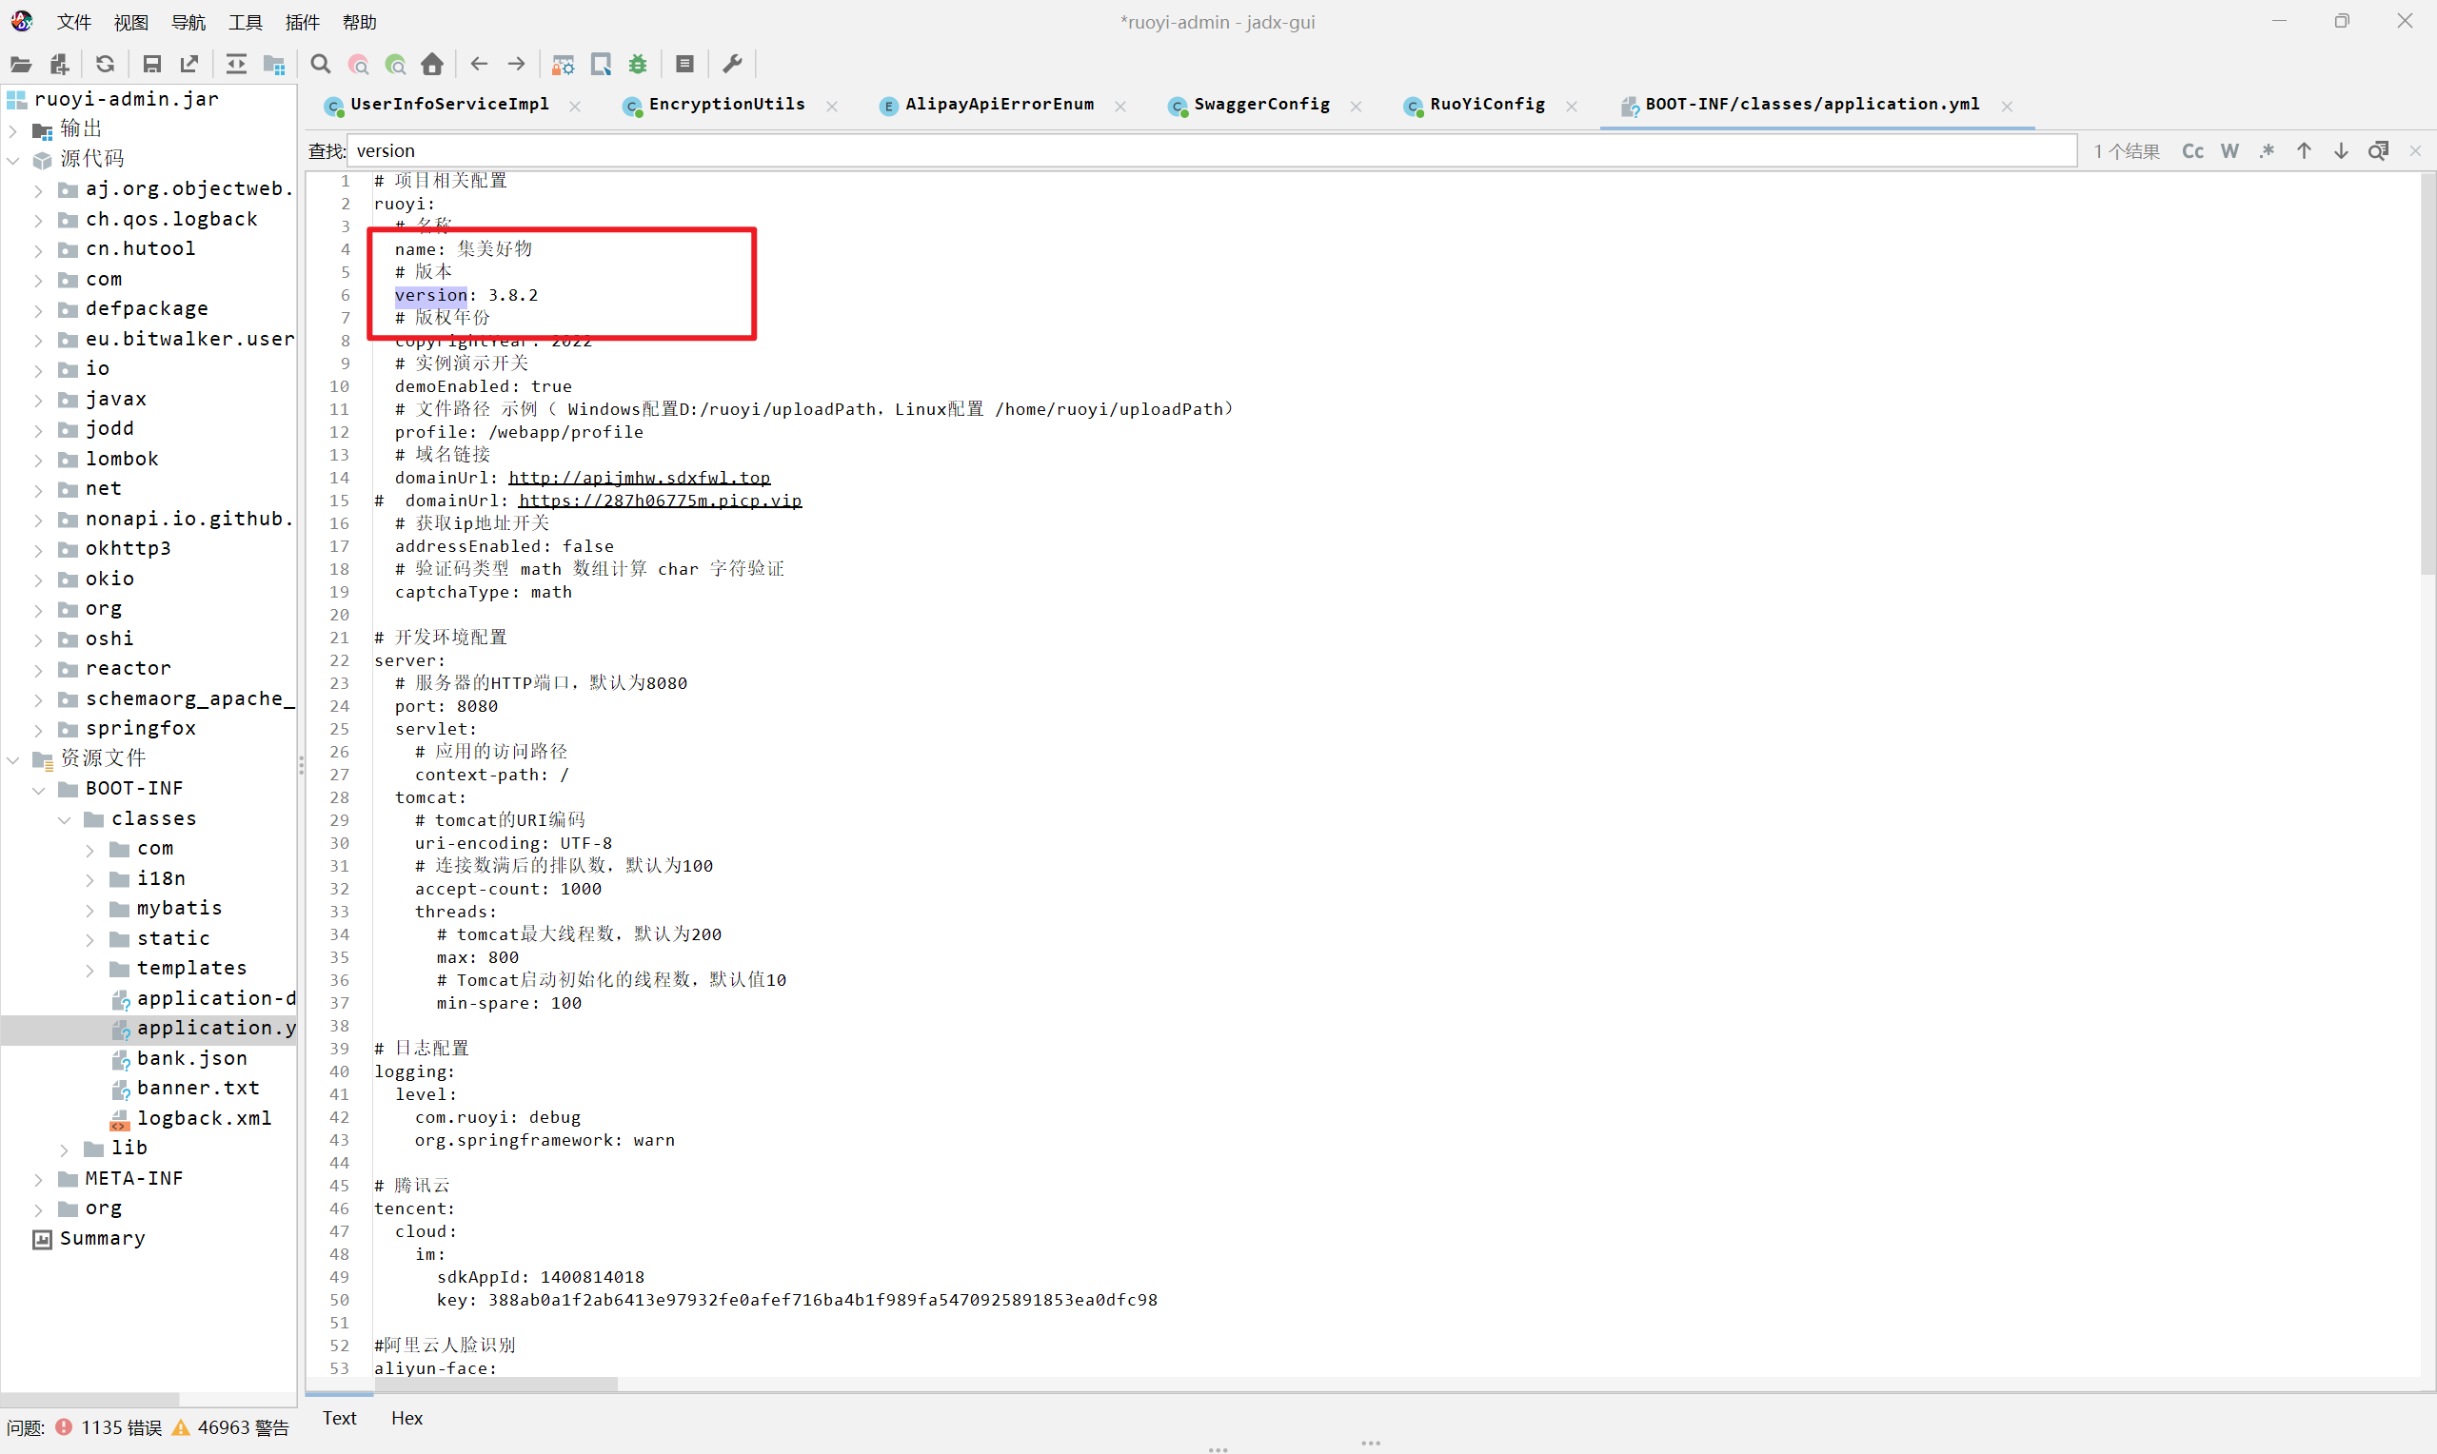Expand the templates folder in tree
The width and height of the screenshot is (2437, 1454).
coord(90,969)
